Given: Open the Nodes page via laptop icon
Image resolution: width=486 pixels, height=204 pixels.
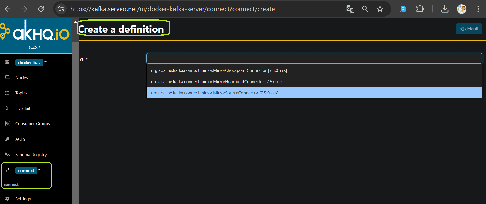Looking at the screenshot, I should click(x=7, y=77).
